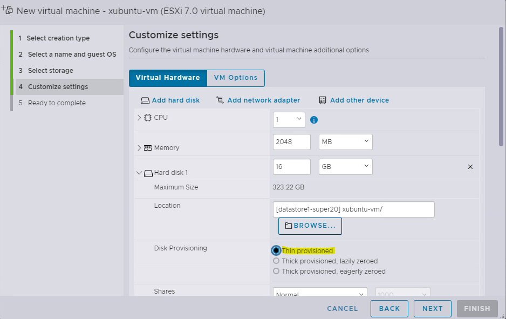Click the new virtual machine title icon
Image resolution: width=506 pixels, height=319 pixels.
click(x=8, y=10)
